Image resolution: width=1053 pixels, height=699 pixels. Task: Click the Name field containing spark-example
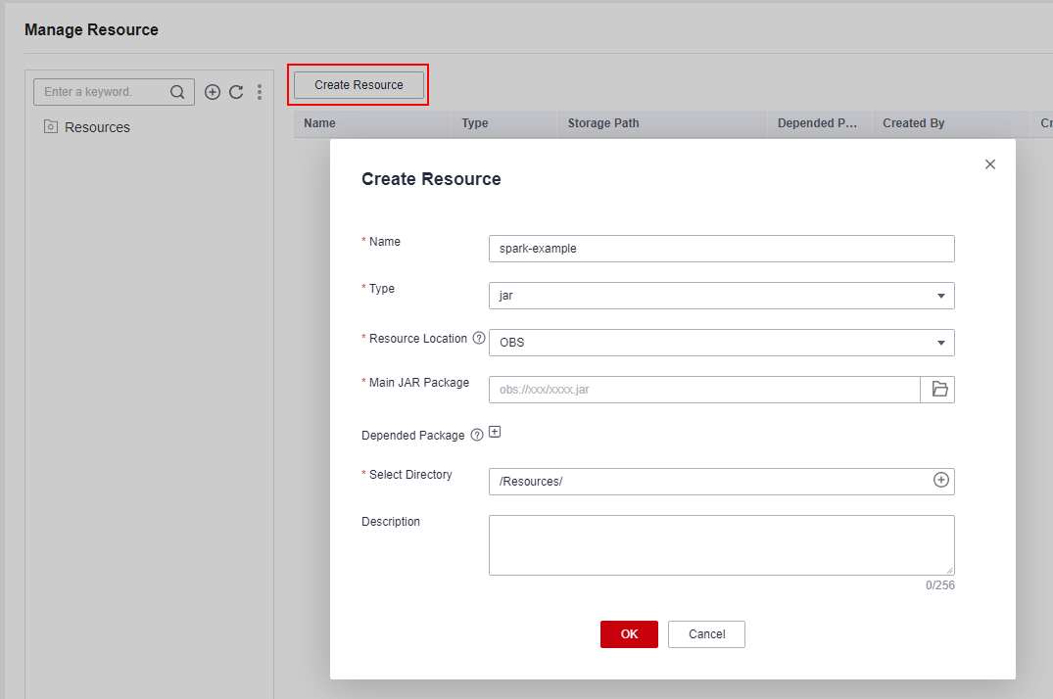click(721, 249)
